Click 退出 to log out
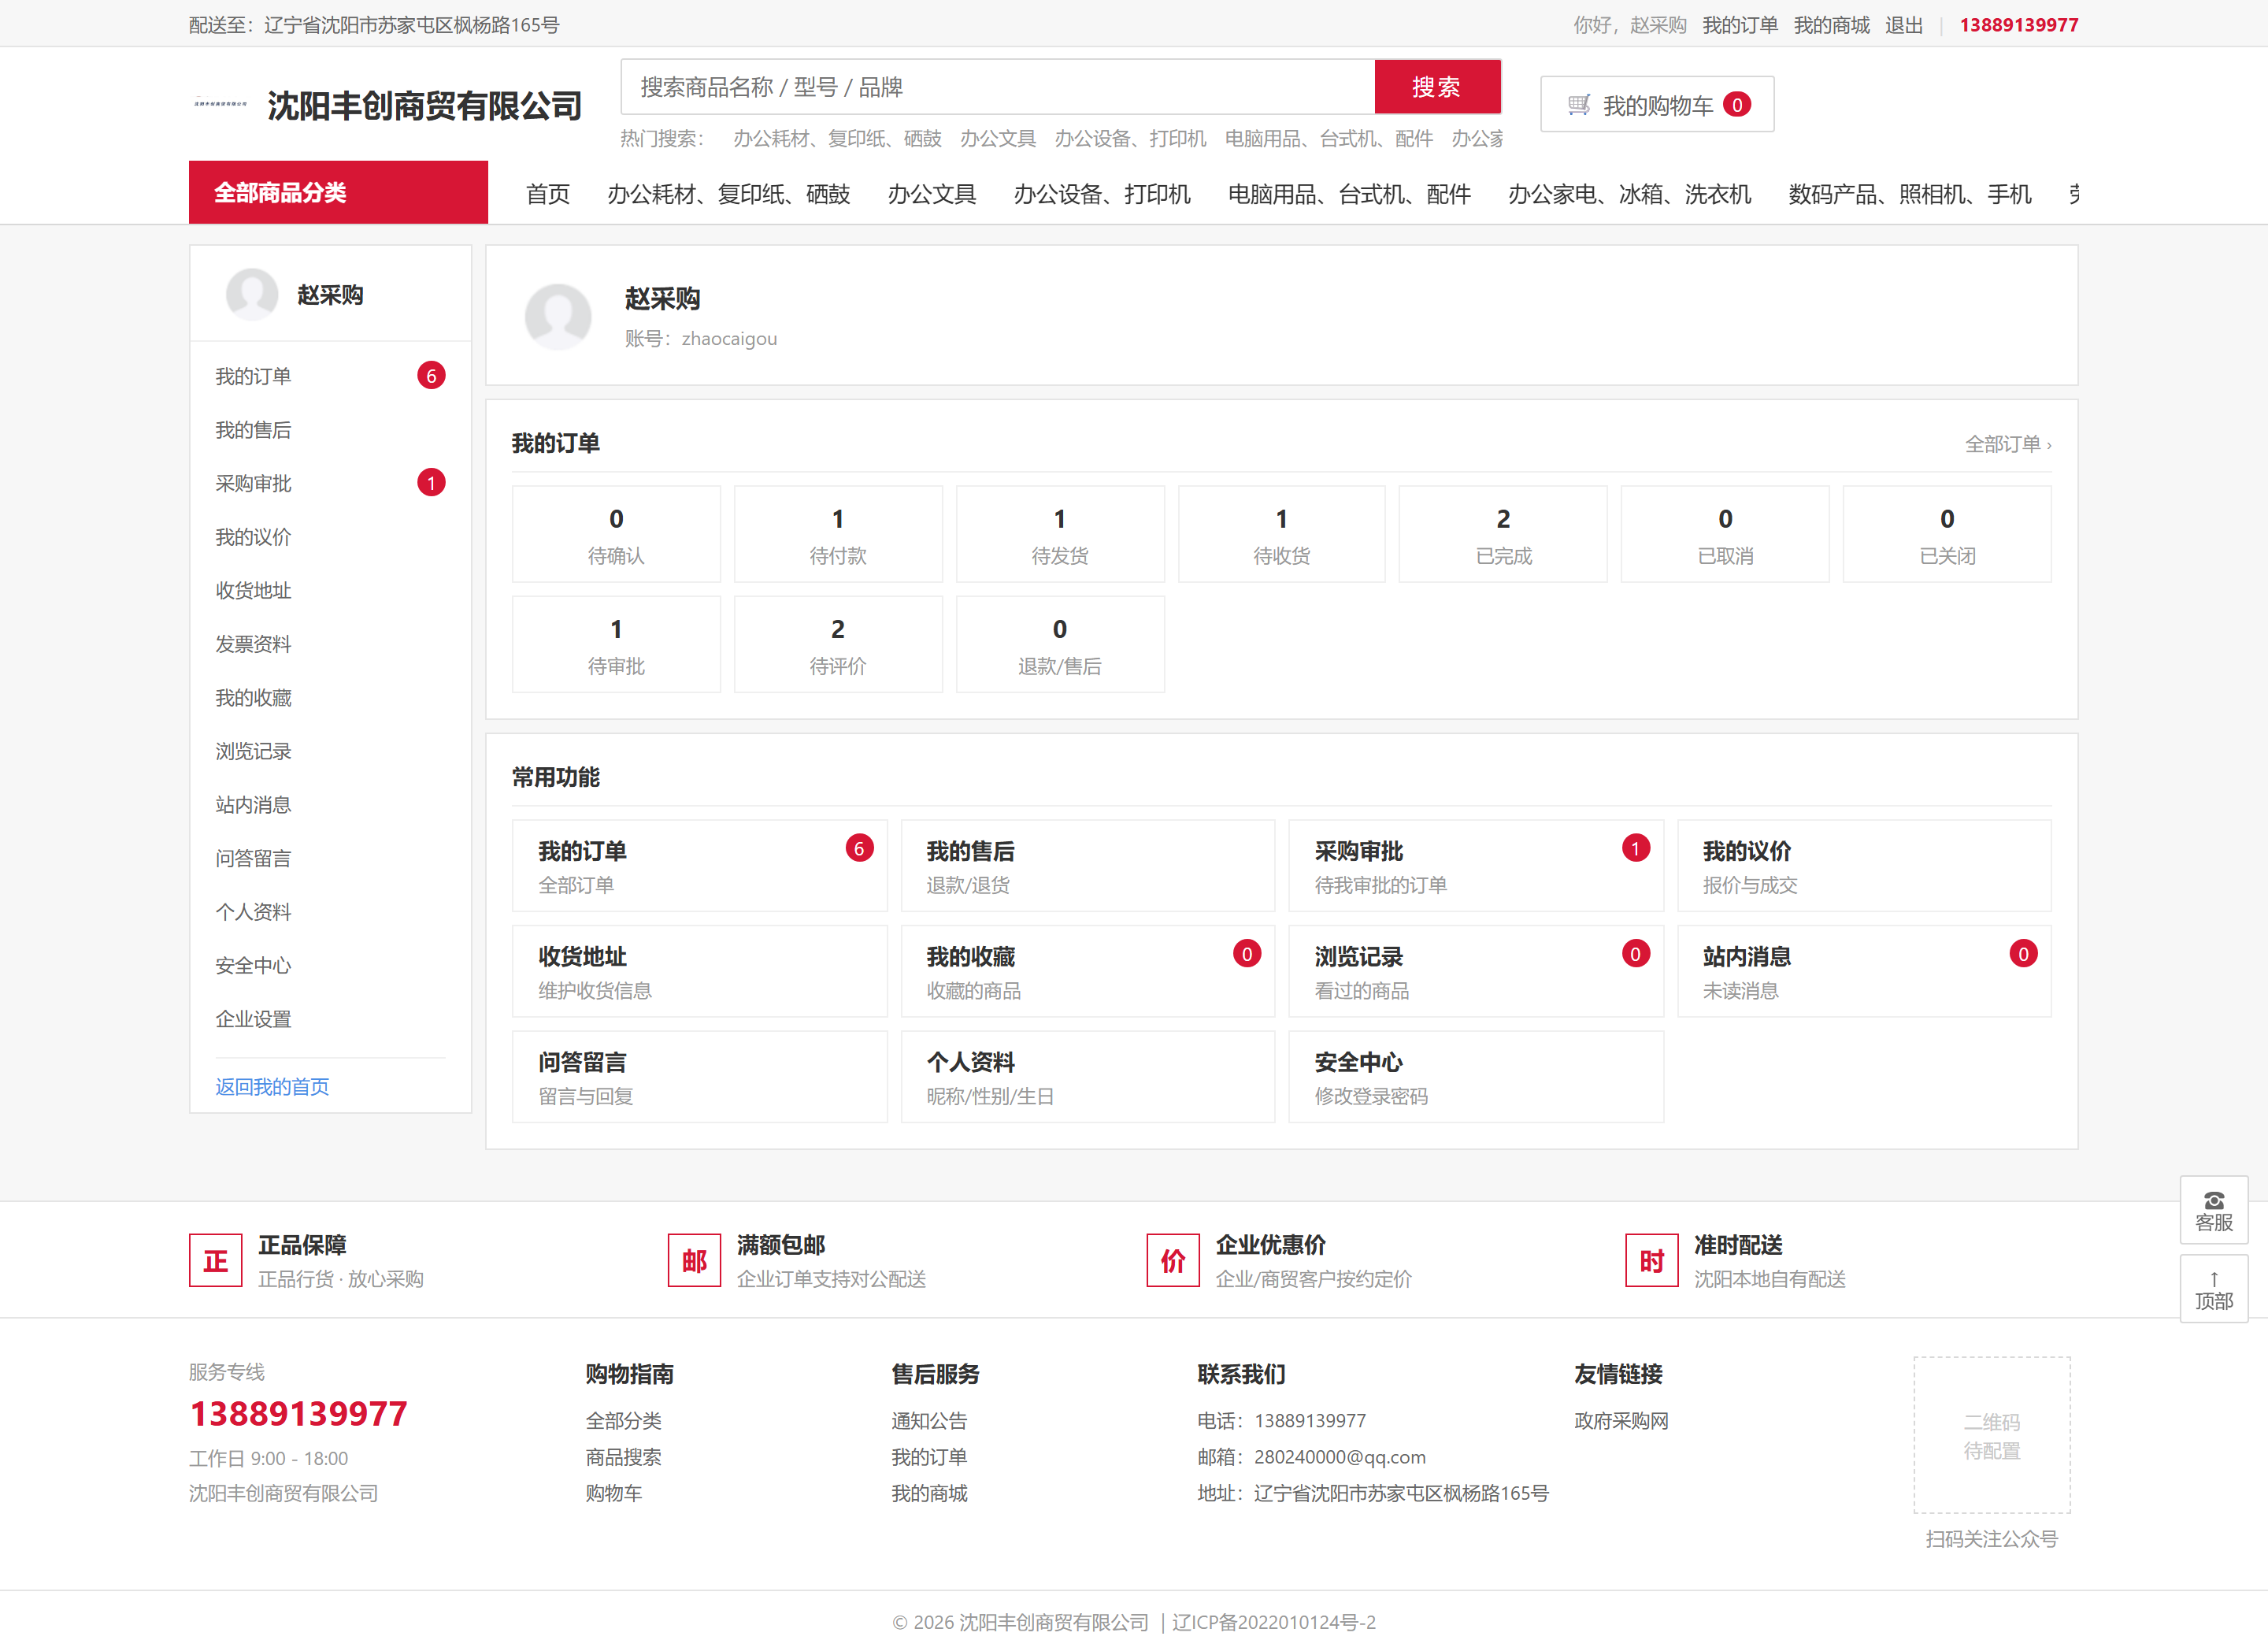2268x1651 pixels. point(1904,25)
